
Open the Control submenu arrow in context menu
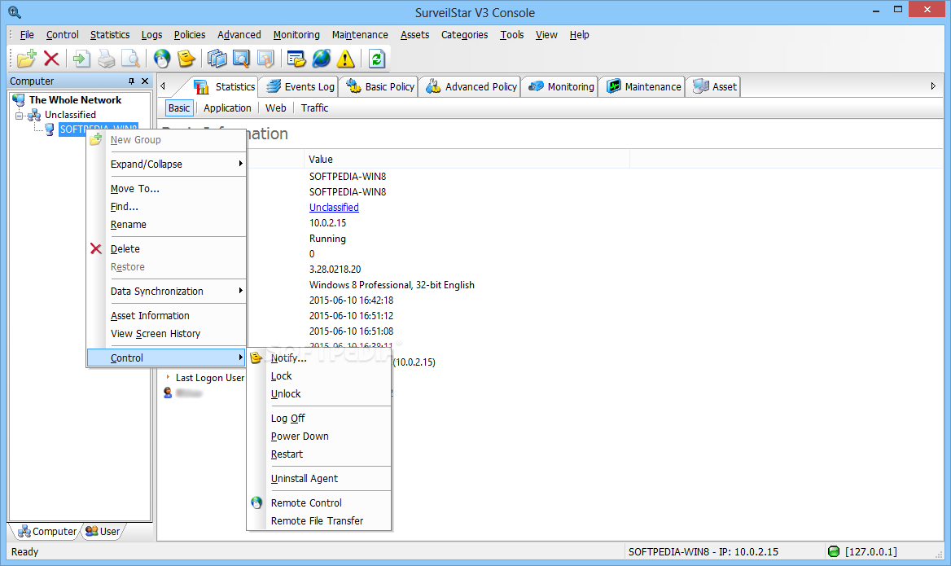pyautogui.click(x=241, y=358)
